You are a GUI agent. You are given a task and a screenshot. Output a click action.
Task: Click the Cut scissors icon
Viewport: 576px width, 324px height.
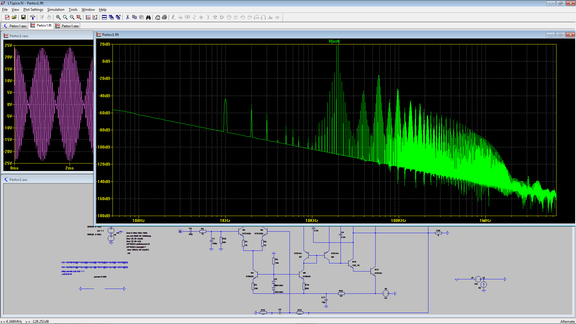point(127,17)
